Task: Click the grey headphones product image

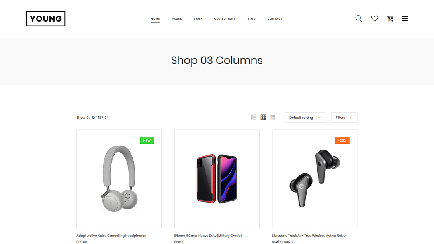Action: tap(119, 179)
